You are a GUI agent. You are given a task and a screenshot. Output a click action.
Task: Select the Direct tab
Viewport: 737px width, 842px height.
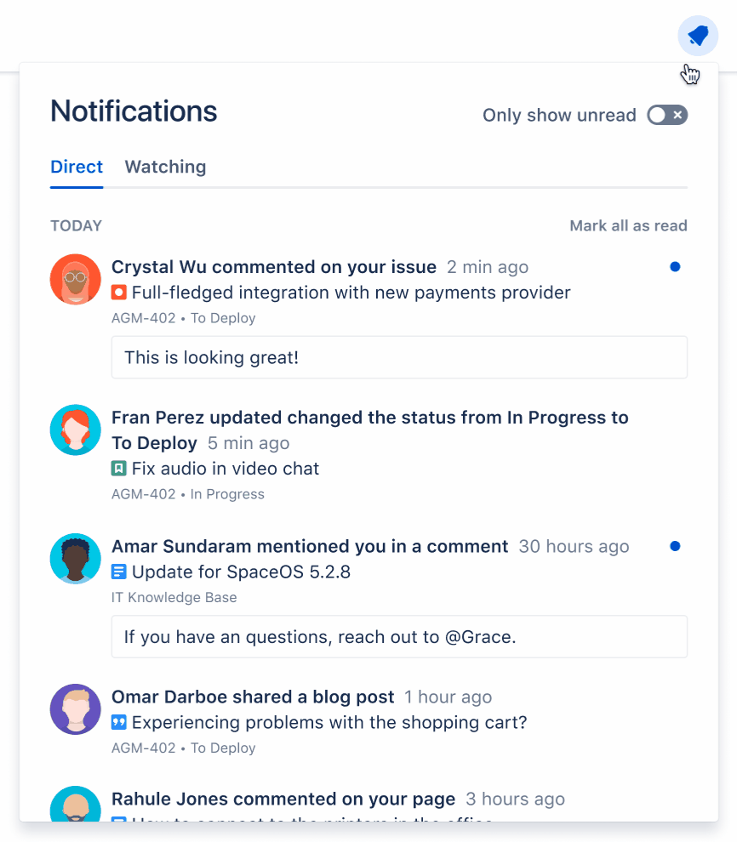tap(77, 167)
